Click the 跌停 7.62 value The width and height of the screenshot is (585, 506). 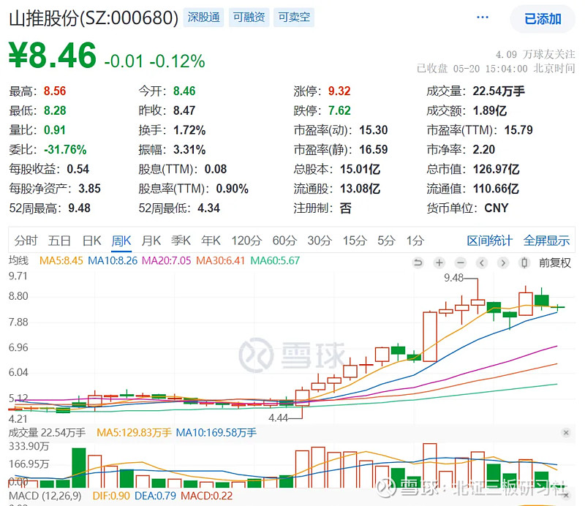[339, 110]
